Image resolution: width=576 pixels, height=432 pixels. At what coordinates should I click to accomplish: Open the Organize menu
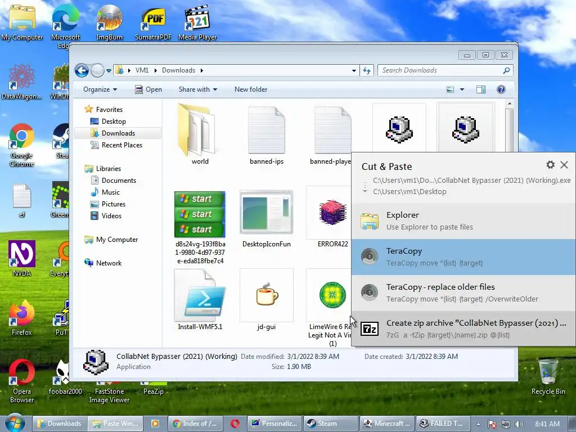(100, 89)
